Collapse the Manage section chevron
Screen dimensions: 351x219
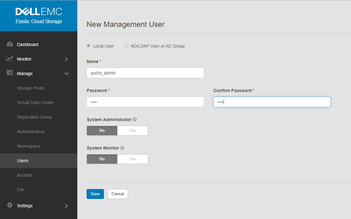[x=66, y=74]
